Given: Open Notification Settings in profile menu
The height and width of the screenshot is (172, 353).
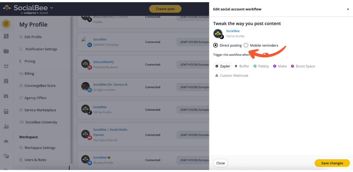Looking at the screenshot, I should point(41,49).
